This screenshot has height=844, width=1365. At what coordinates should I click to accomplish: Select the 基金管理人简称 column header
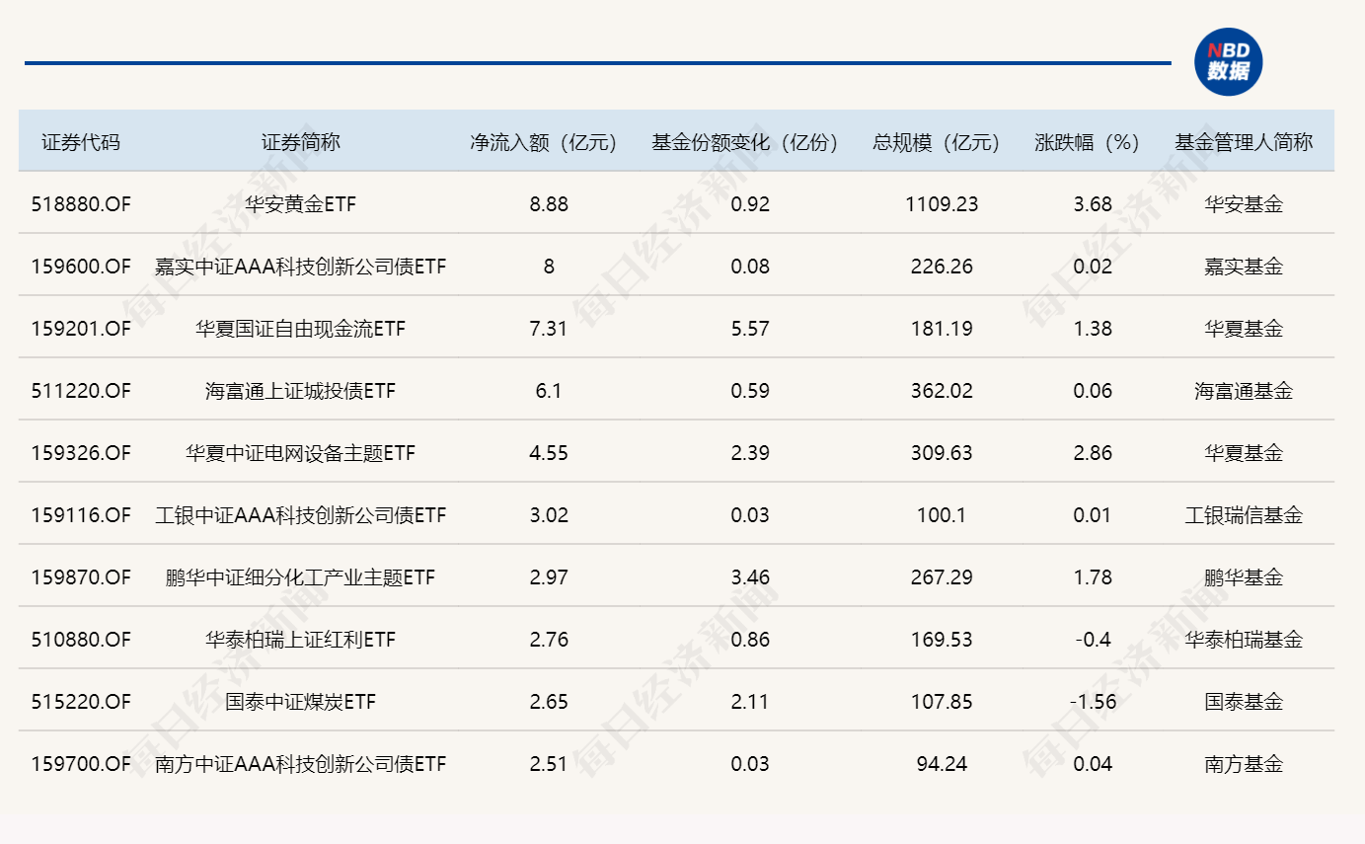coord(1244,142)
